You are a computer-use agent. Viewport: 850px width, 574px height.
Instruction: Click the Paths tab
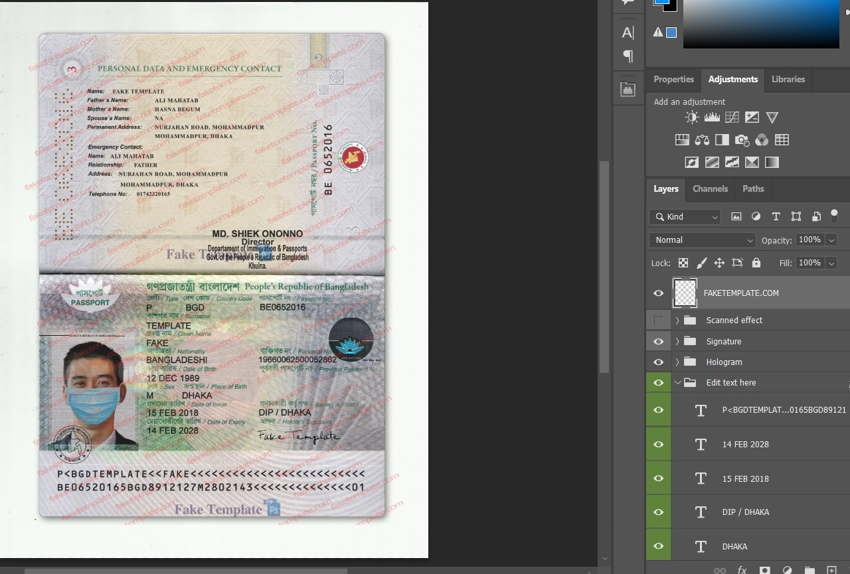coord(753,189)
